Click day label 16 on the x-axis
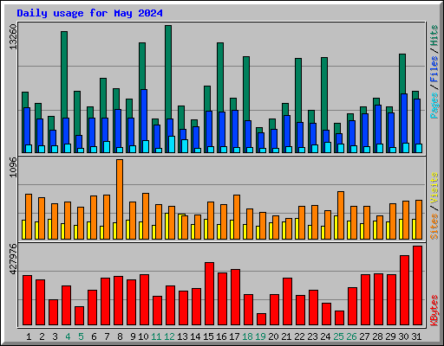The image size is (444, 346). coord(221,336)
